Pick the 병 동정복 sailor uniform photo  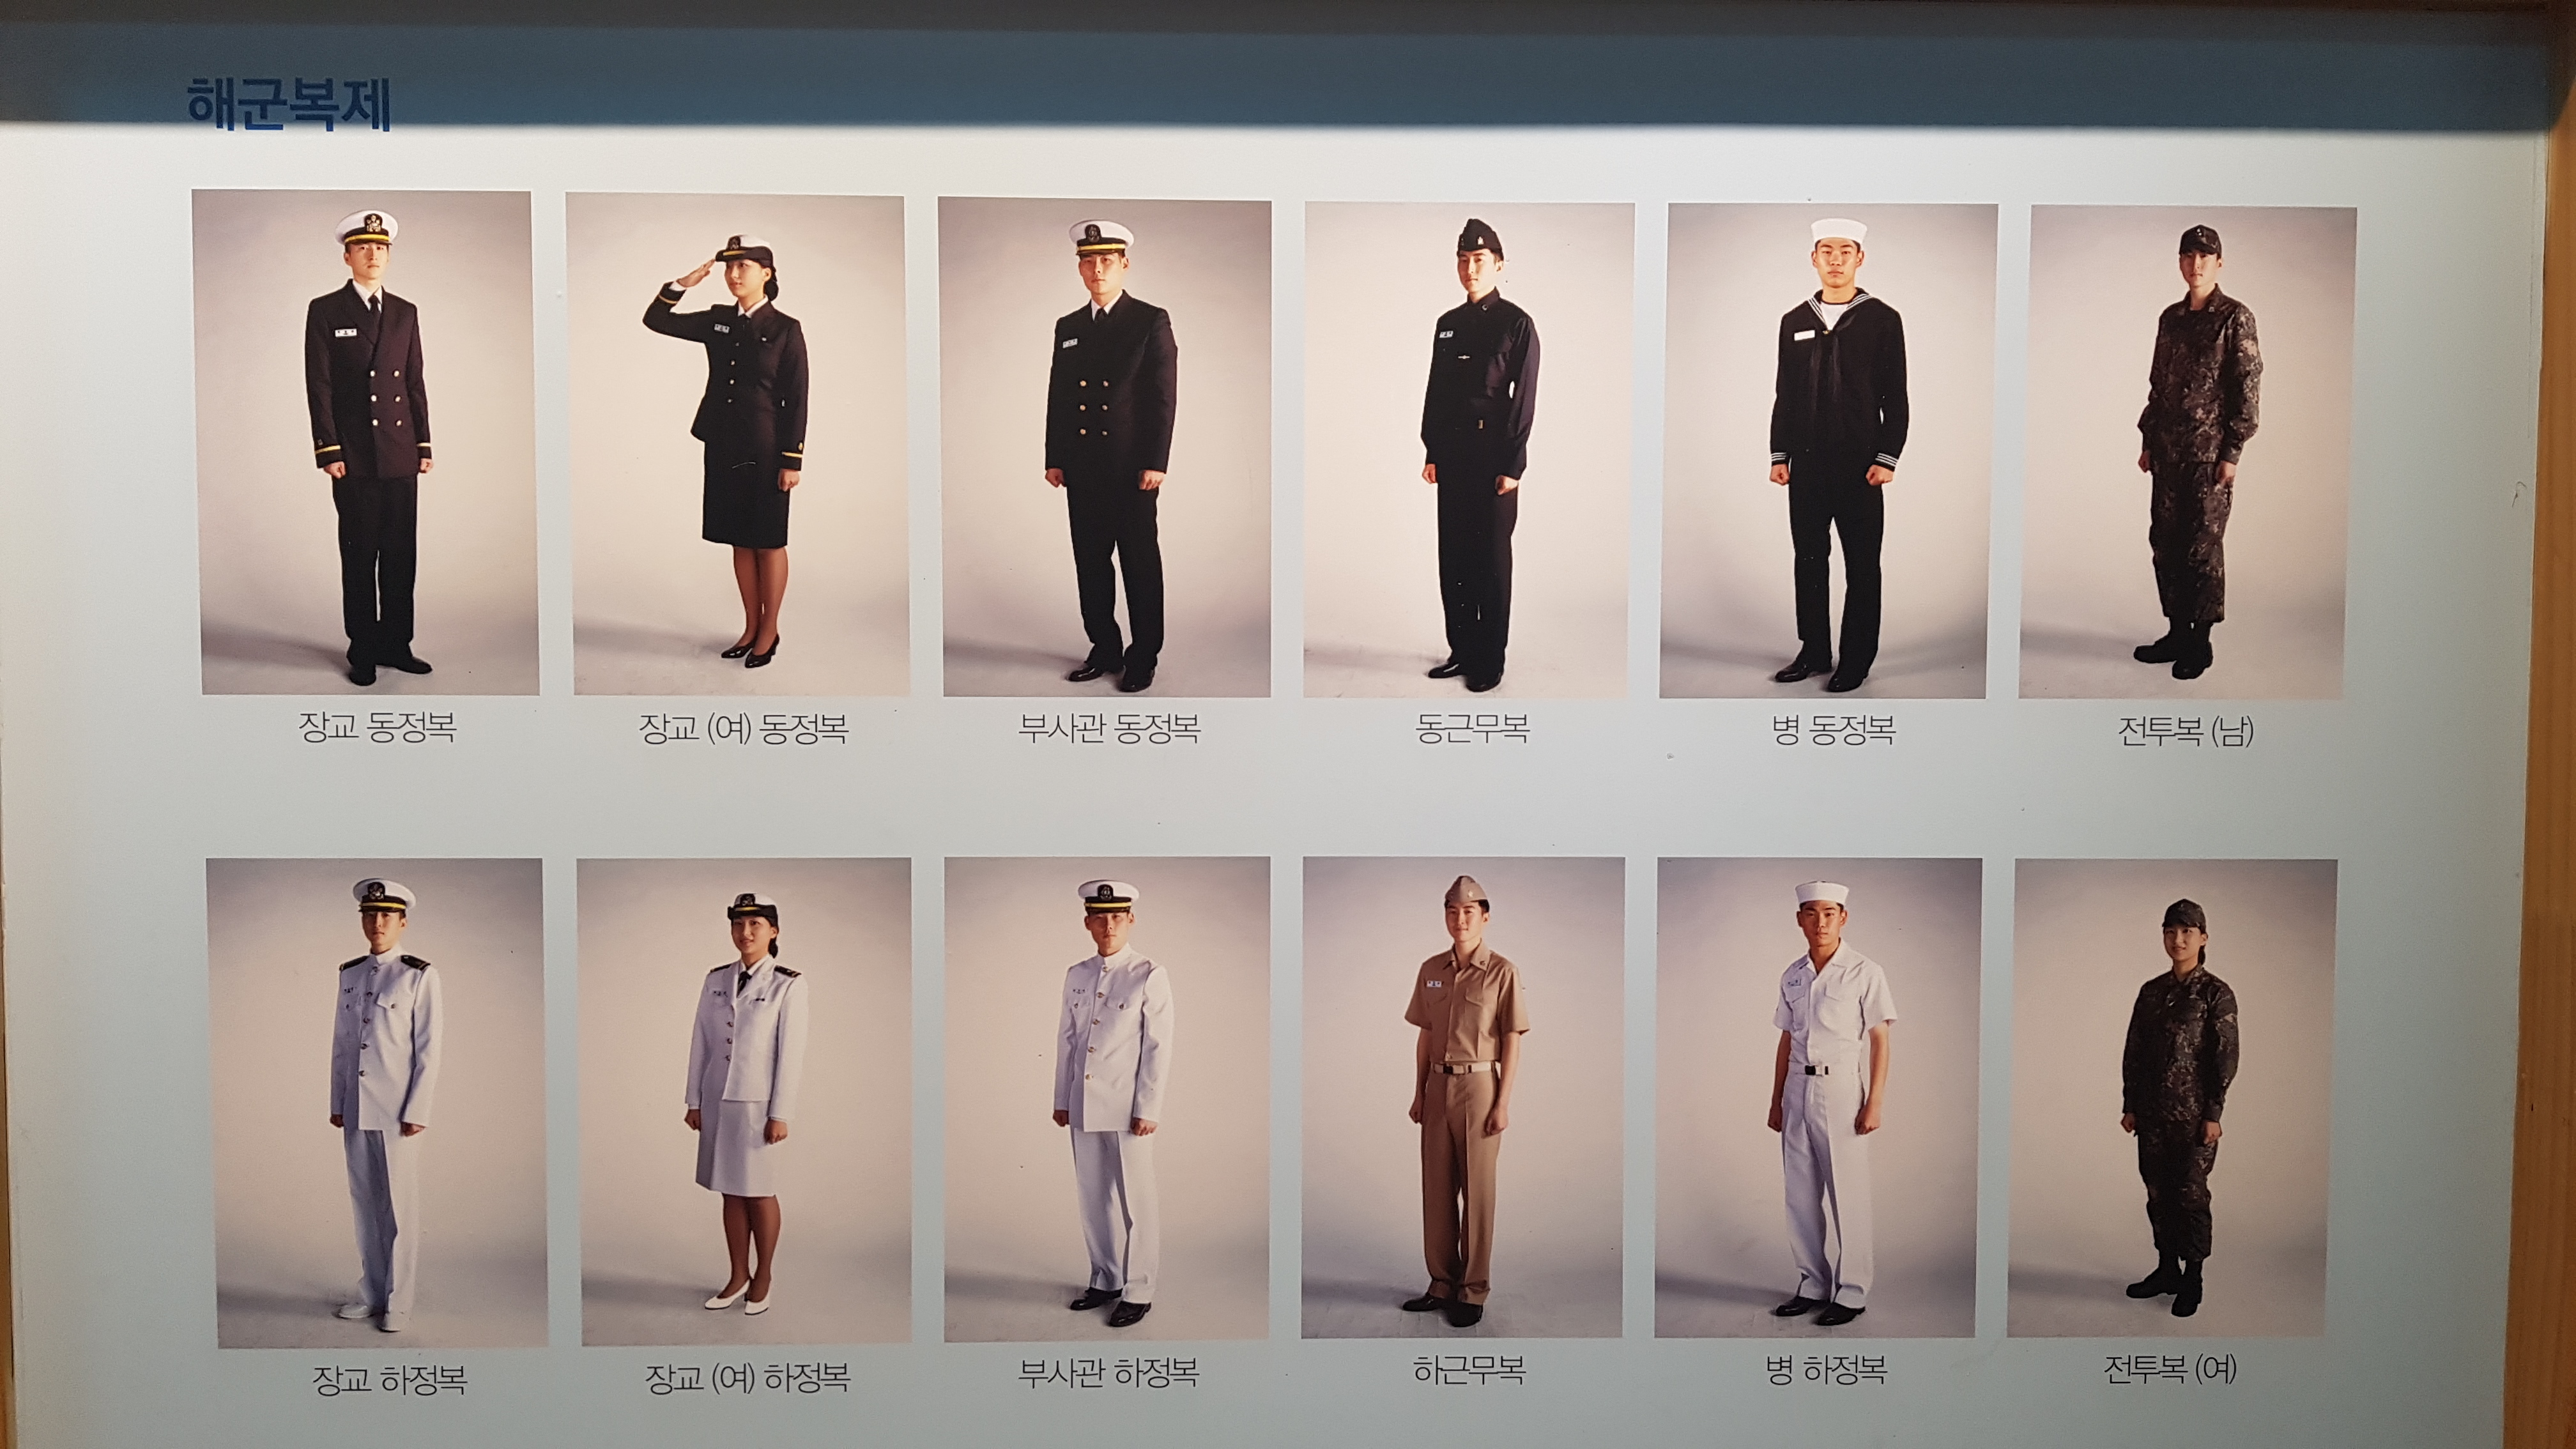[1828, 451]
